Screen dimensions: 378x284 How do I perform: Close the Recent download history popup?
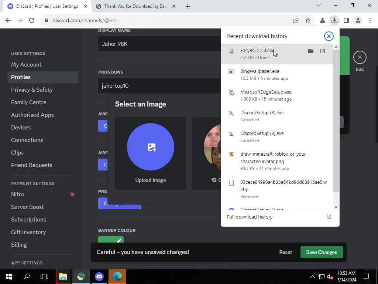coord(329,36)
